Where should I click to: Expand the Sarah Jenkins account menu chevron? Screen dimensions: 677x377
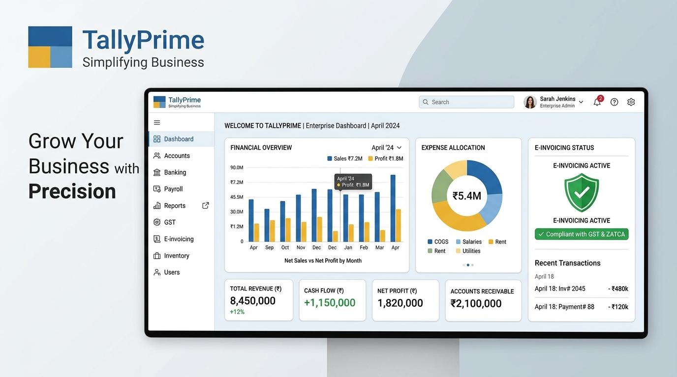581,102
